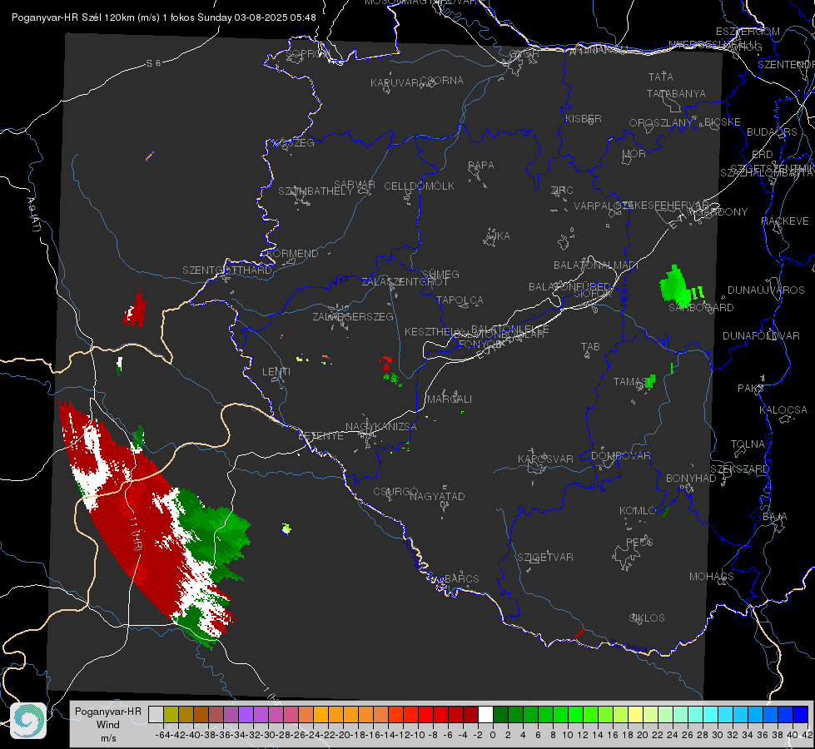Pick the light gray swatch at legend's left end
Screen dimensions: 815x749
point(156,714)
